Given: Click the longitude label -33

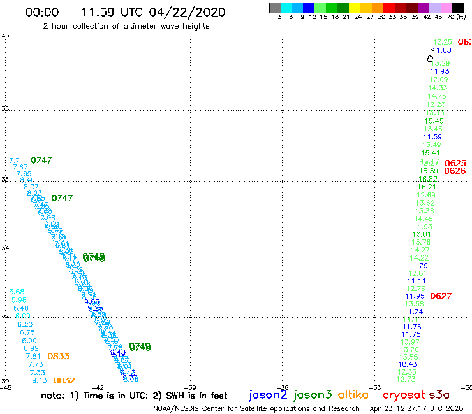Looking at the screenshot, I should 375,388.
